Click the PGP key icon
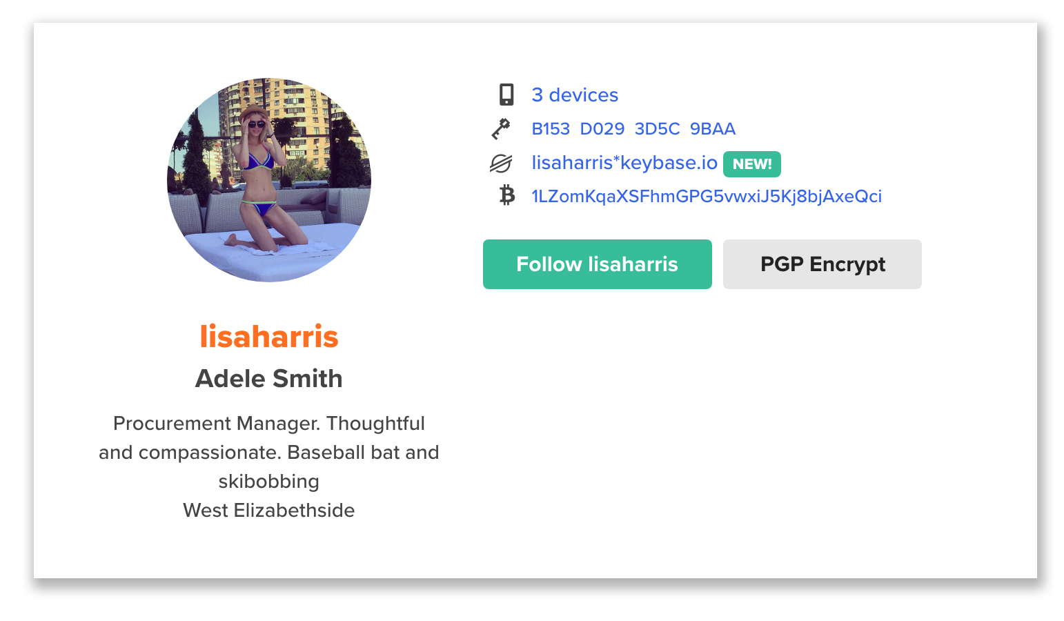 click(x=501, y=128)
